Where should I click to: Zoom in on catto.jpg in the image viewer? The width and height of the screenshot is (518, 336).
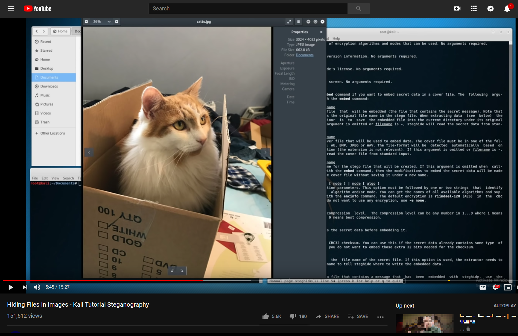116,22
